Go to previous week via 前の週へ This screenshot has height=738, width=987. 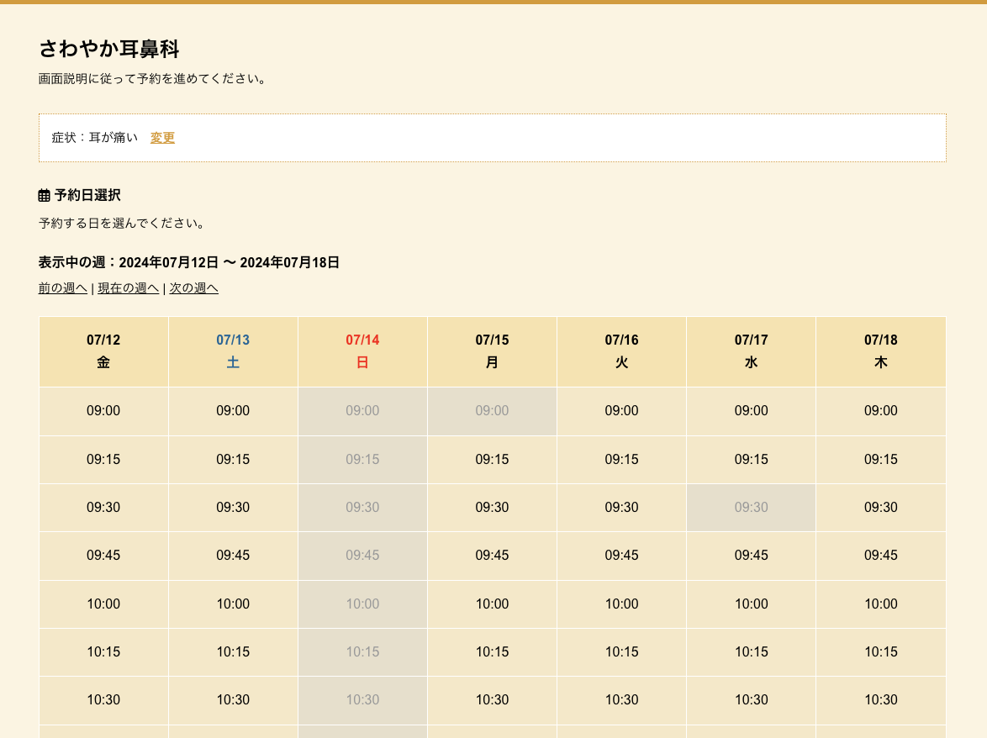63,288
